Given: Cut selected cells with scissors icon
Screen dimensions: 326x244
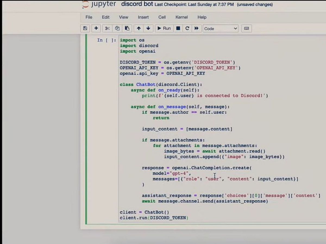Looking at the screenshot, I should [x=107, y=28].
